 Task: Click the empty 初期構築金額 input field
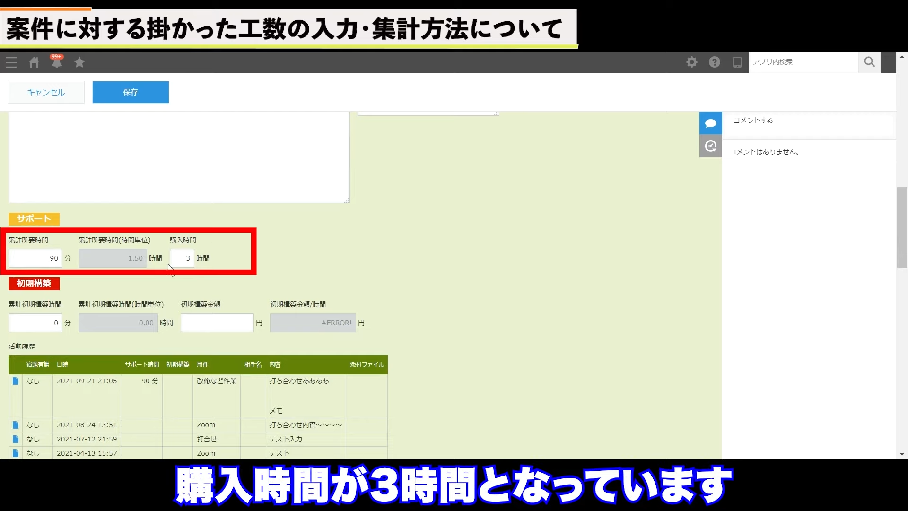click(217, 323)
